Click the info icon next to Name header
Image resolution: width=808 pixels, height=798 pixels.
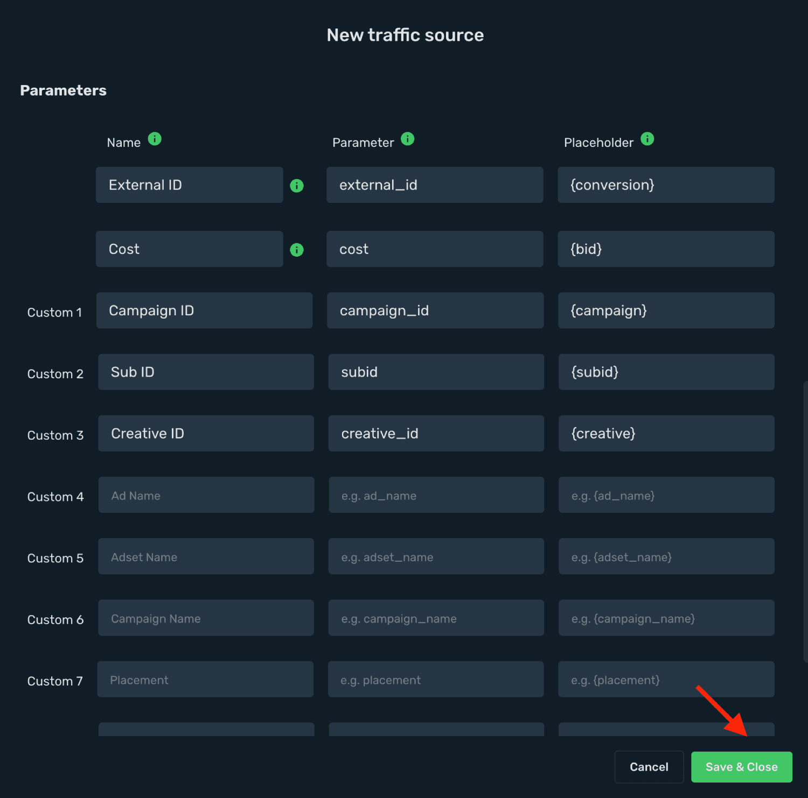point(155,139)
